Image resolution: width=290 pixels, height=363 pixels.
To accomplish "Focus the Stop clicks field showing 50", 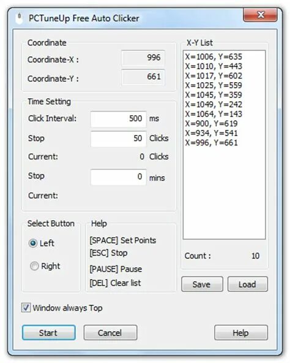I will pyautogui.click(x=118, y=139).
